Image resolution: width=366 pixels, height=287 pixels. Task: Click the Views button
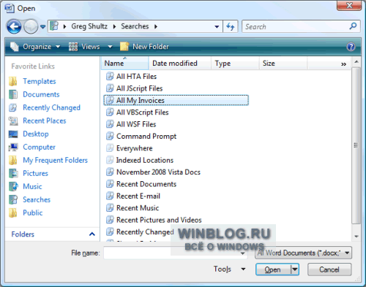(x=84, y=47)
